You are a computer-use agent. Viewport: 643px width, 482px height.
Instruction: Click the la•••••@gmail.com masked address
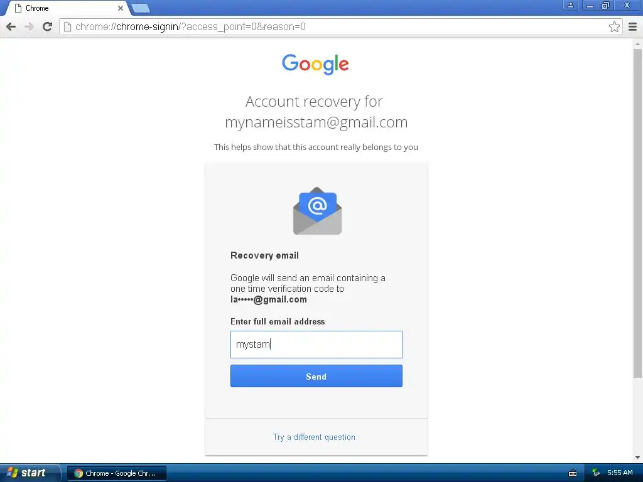tap(269, 299)
